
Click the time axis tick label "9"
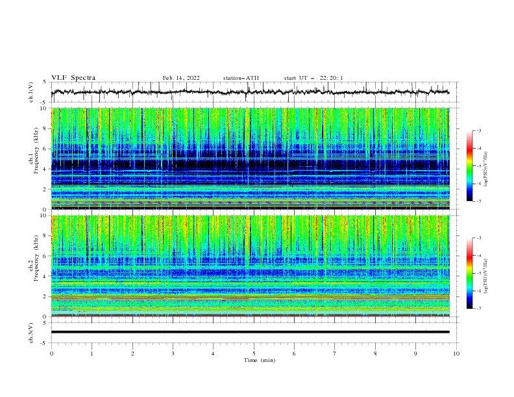tap(415, 354)
